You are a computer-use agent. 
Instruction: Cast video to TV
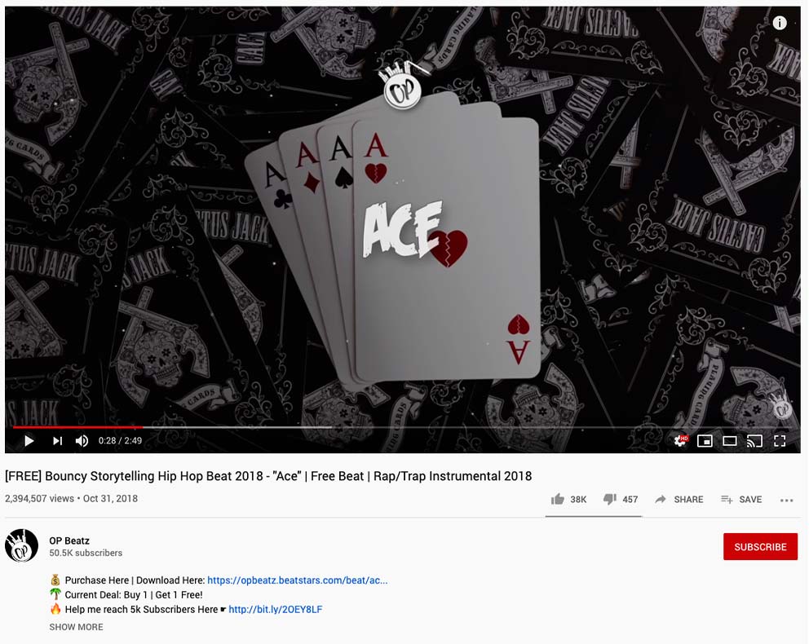[754, 441]
